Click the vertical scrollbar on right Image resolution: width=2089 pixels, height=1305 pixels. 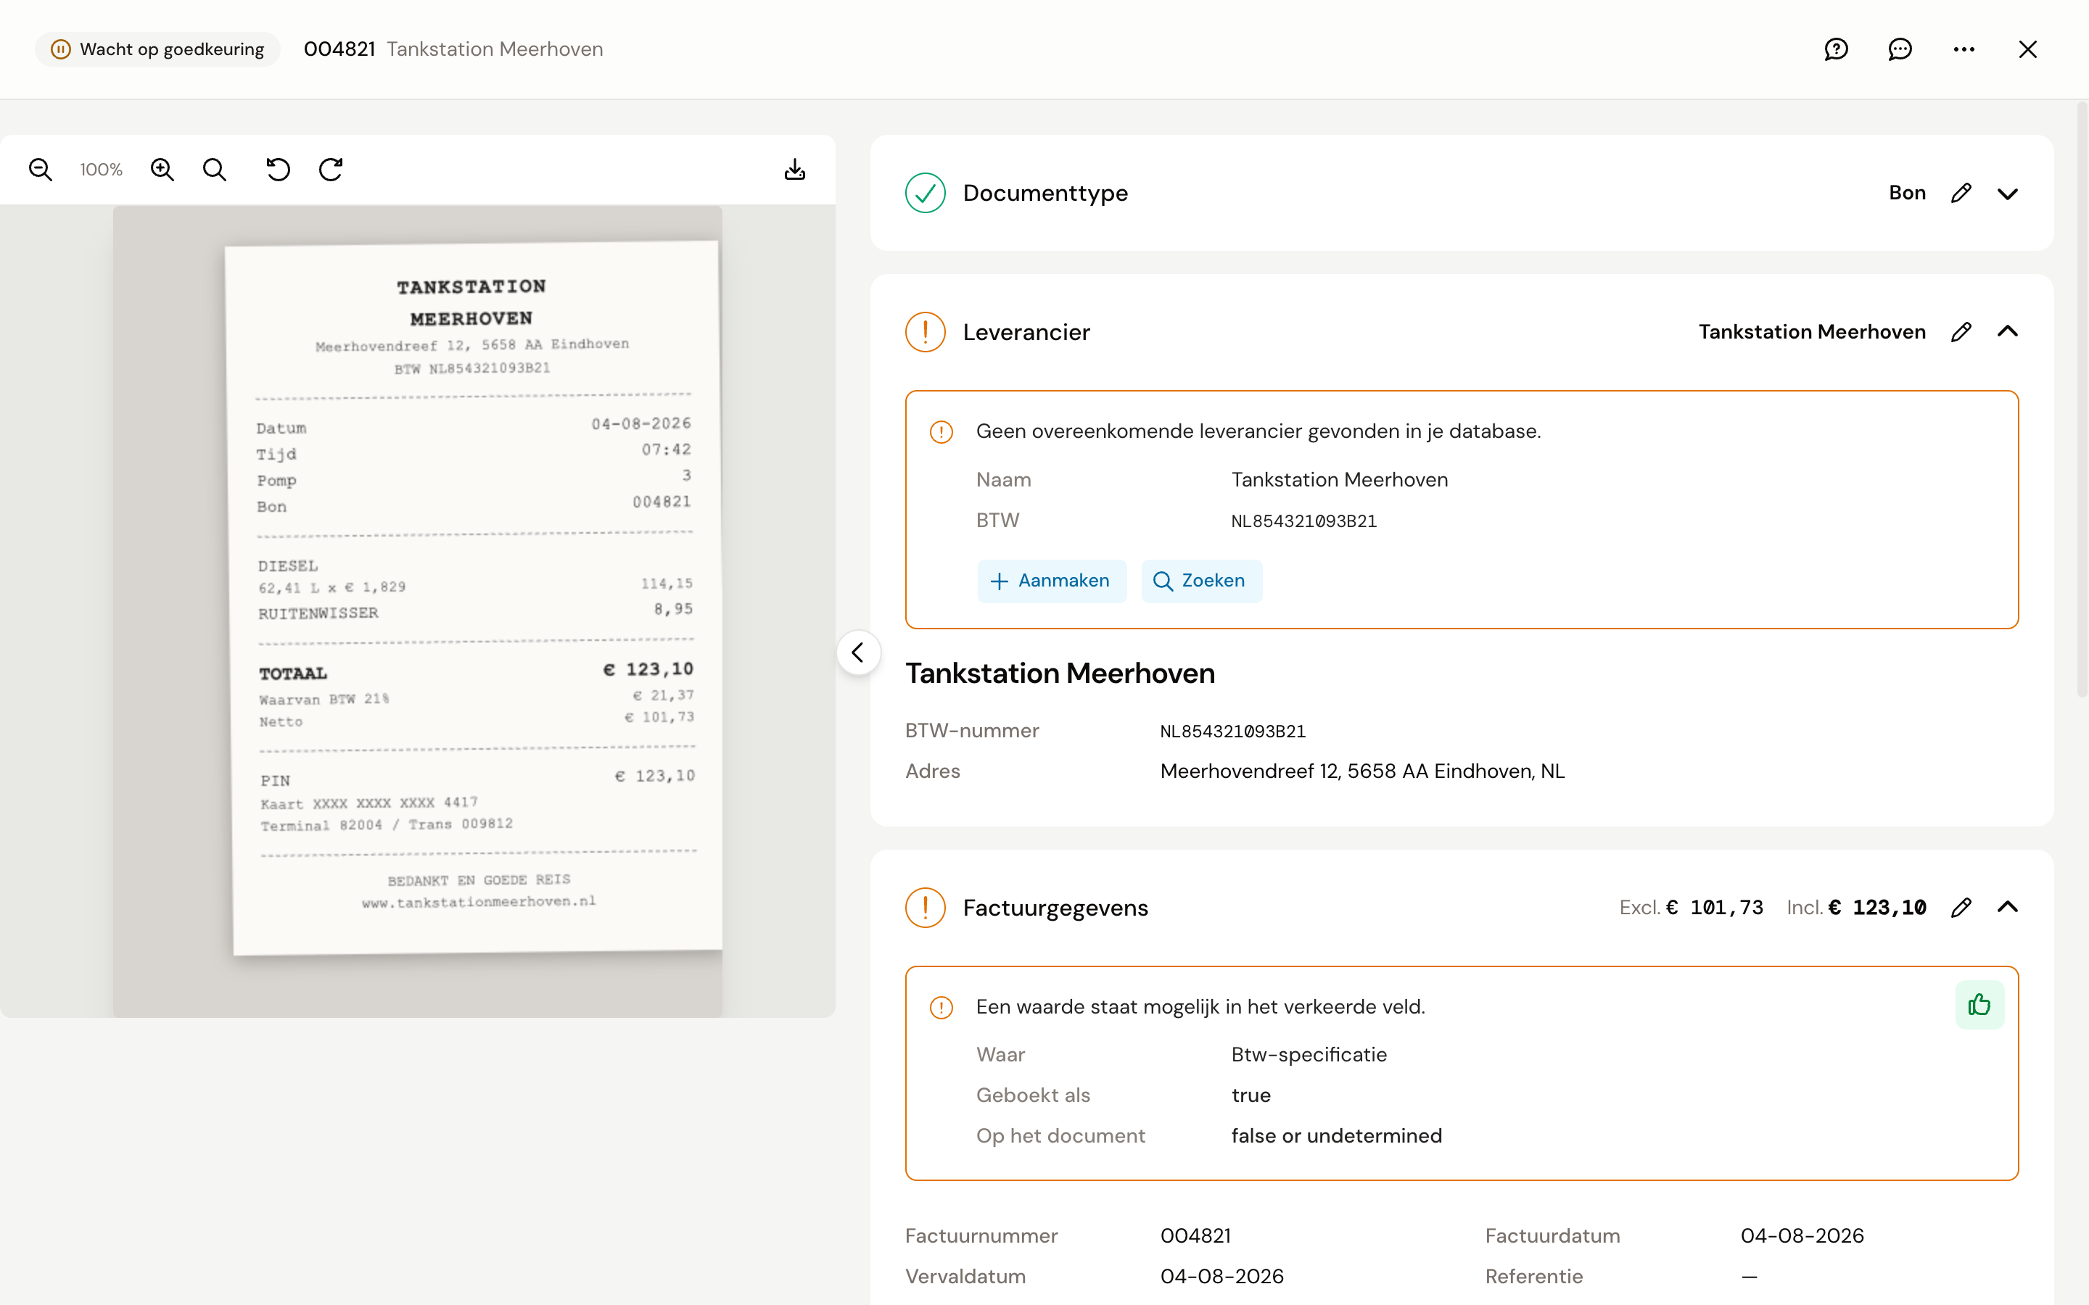2081,397
